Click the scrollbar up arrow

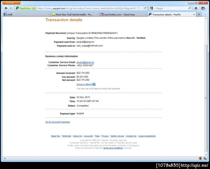(206, 19)
